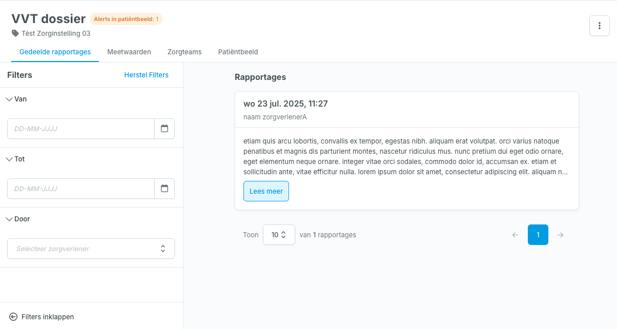Click Herstel Filters link
This screenshot has height=329, width=617.
click(146, 75)
